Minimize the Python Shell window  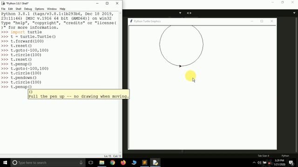[x=97, y=3]
